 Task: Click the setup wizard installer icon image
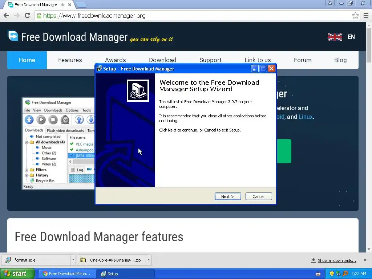coord(138,90)
